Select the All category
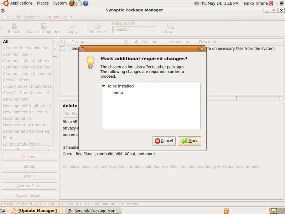This screenshot has width=285, height=214. coord(6,41)
